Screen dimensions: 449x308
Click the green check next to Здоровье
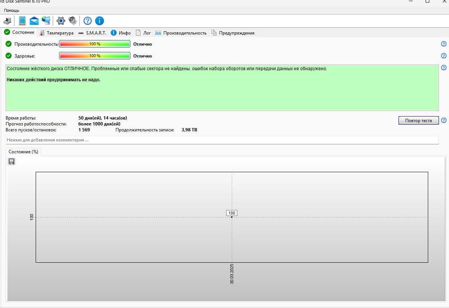coord(9,56)
